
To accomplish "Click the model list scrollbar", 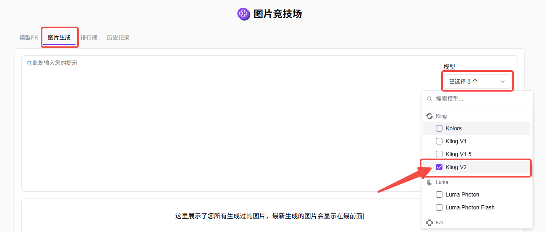I will pos(532,171).
